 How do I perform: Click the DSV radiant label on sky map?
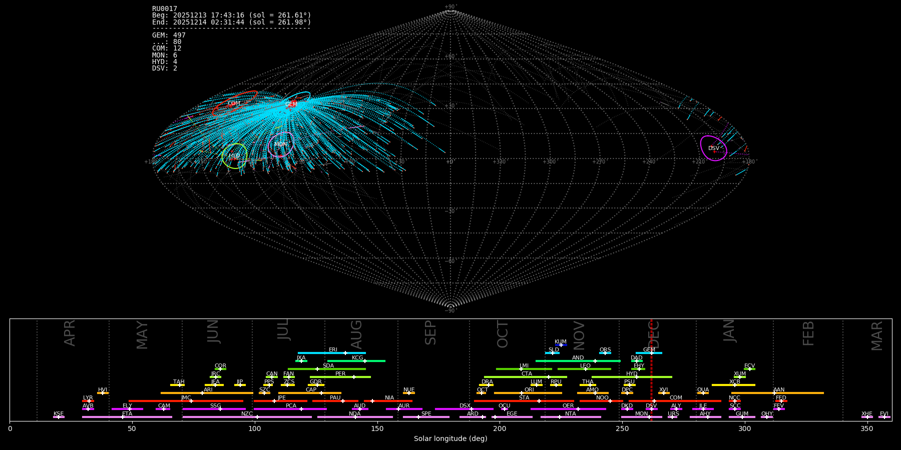714,148
